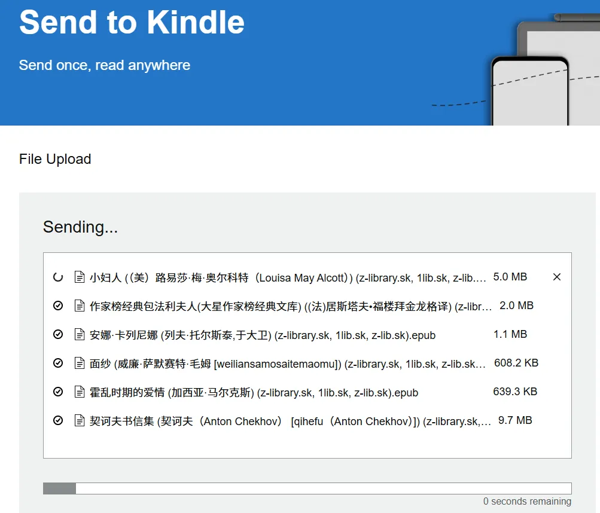The image size is (600, 513).
Task: Select the 作家榜经典包法利夫人 filename
Action: click(x=291, y=306)
